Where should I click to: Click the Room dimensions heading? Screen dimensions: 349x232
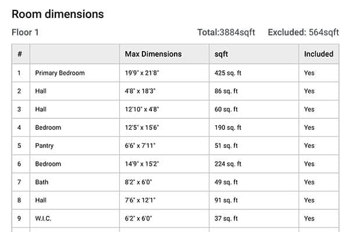pyautogui.click(x=58, y=14)
